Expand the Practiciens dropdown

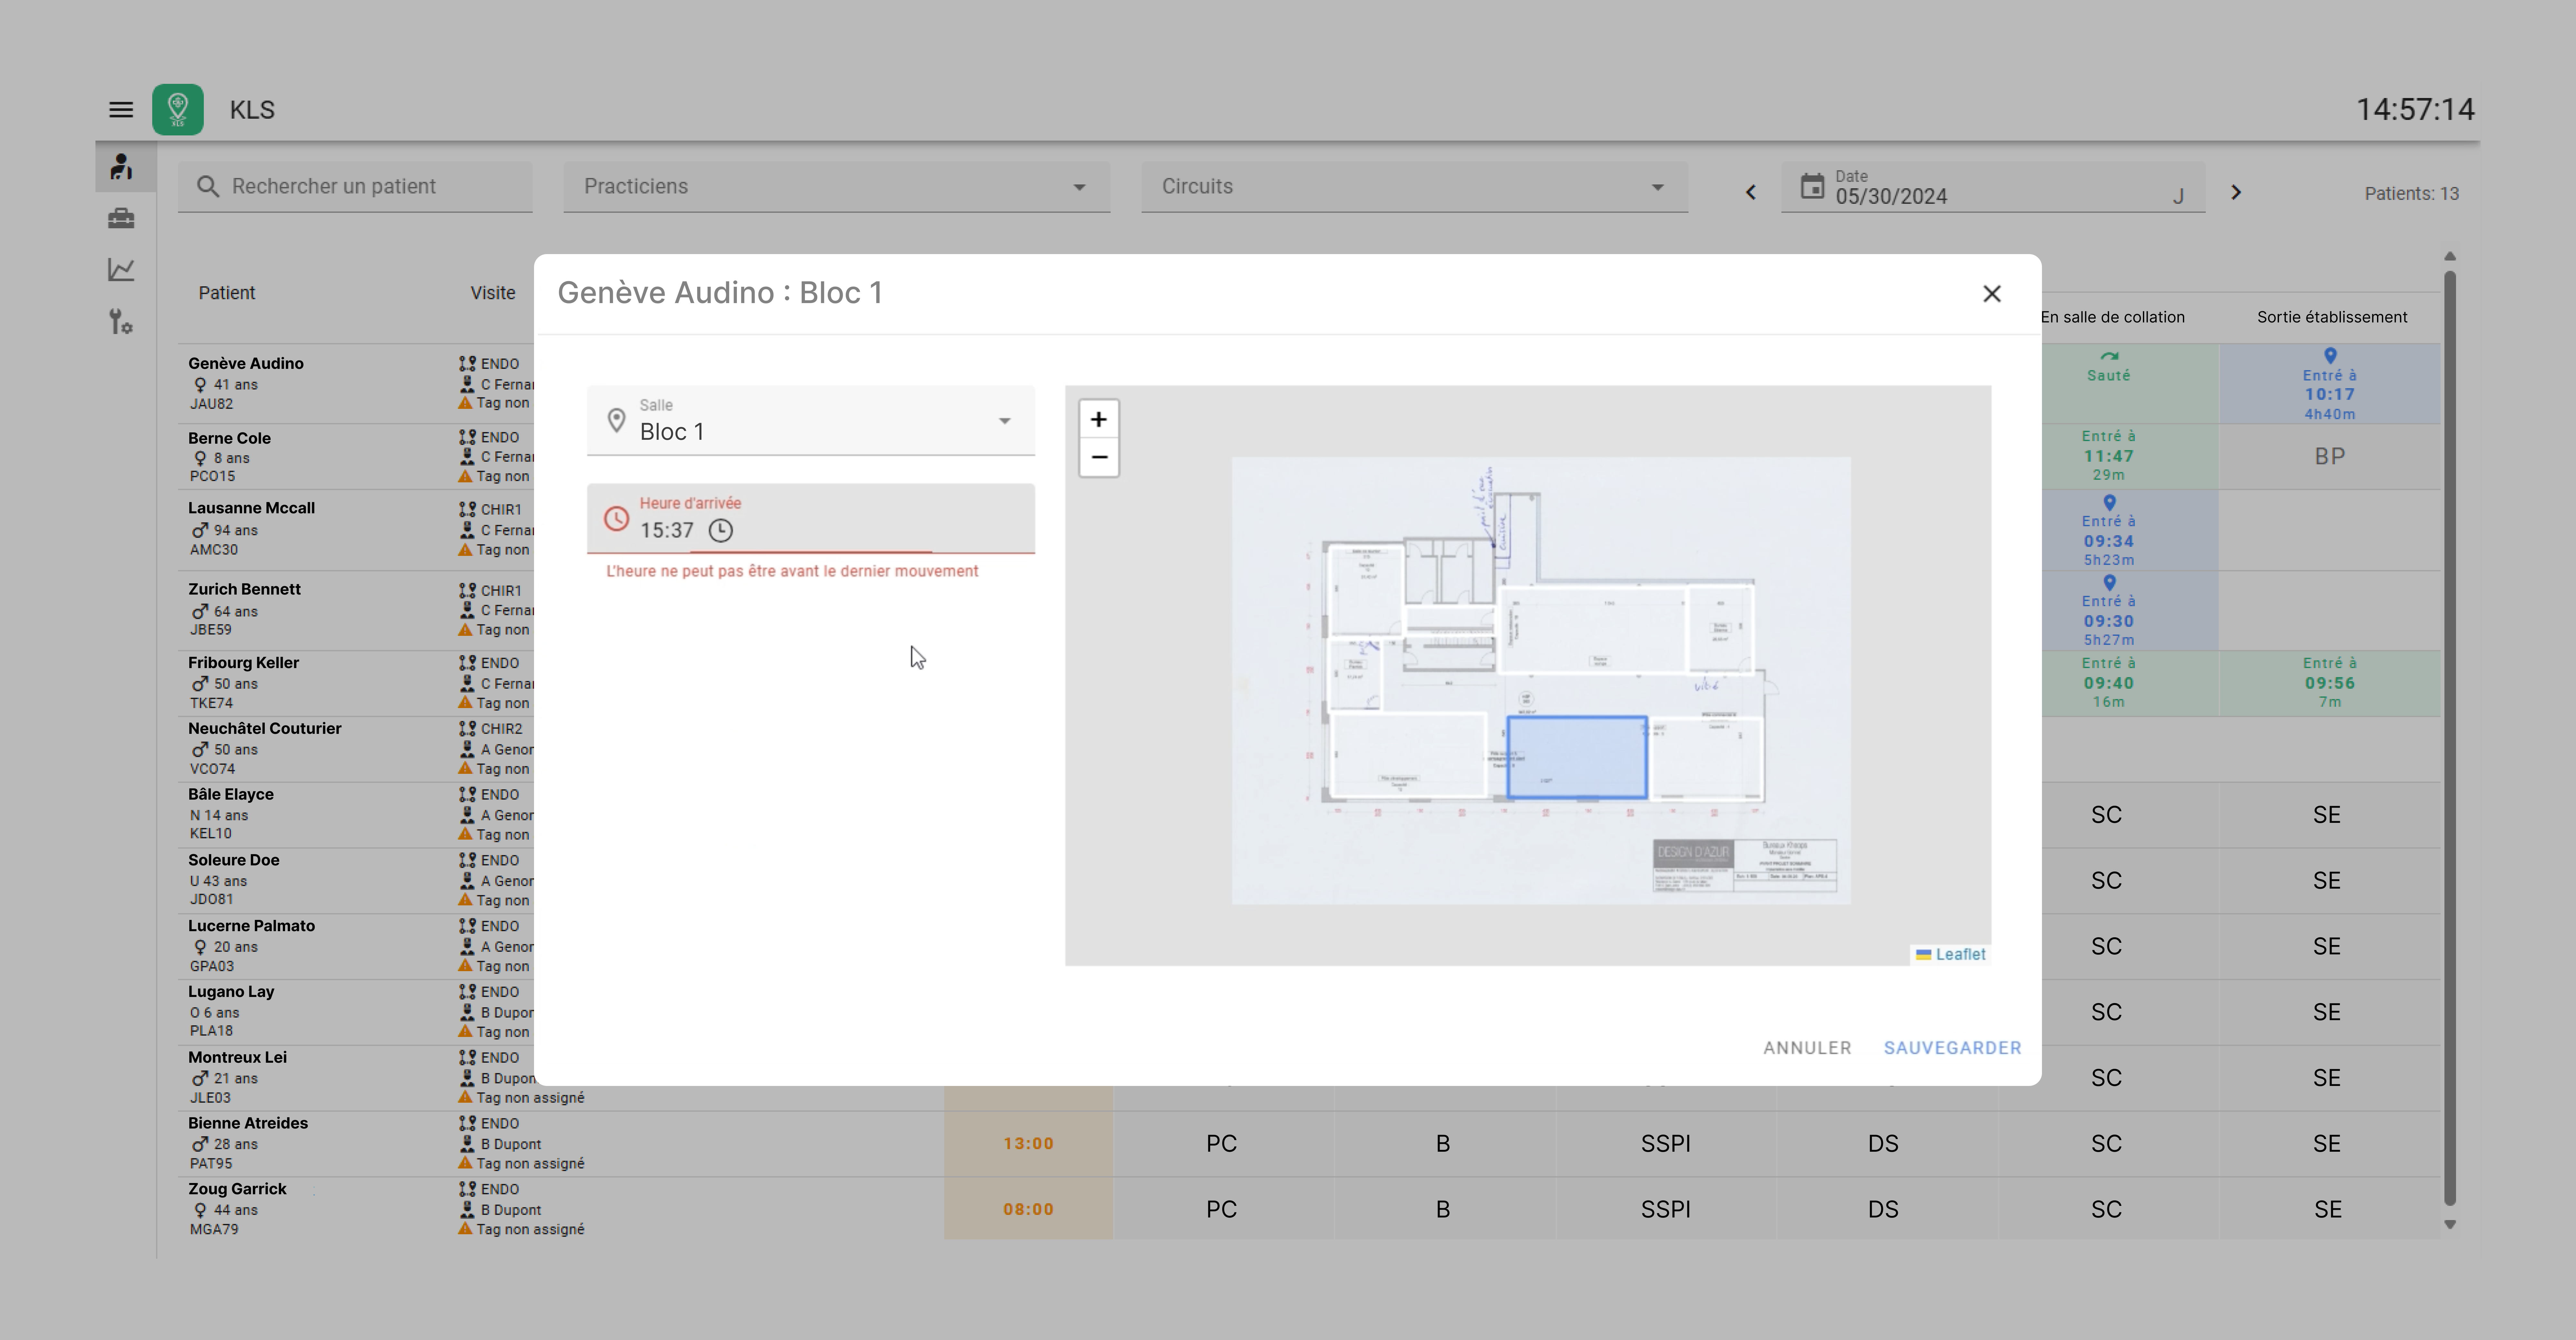837,187
